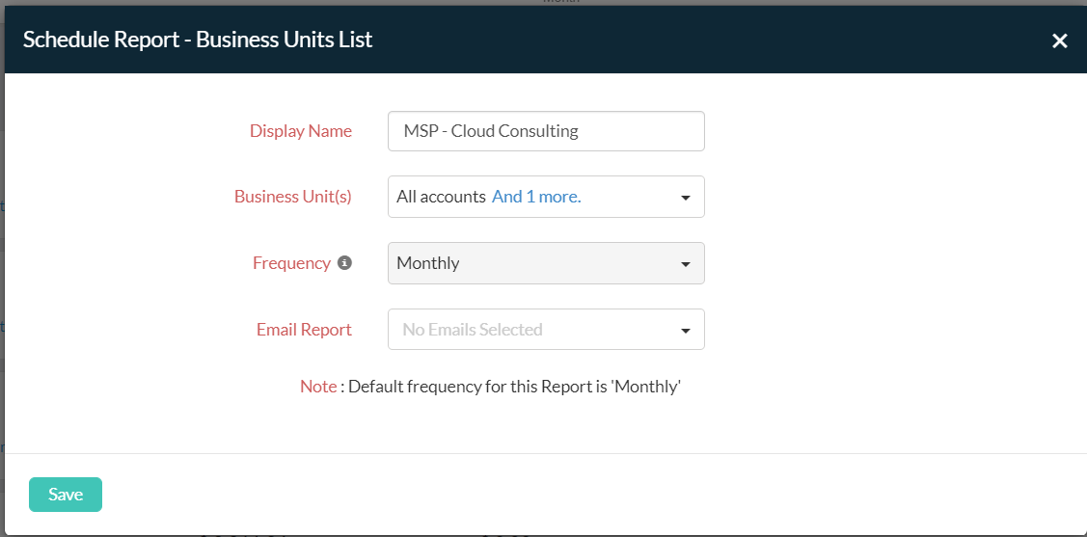Image resolution: width=1087 pixels, height=537 pixels.
Task: Click the 'Schedule Report - Business Units List' title
Action: [198, 40]
